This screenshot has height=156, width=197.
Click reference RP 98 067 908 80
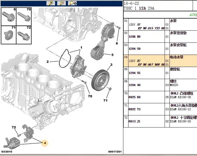[x=151, y=65]
